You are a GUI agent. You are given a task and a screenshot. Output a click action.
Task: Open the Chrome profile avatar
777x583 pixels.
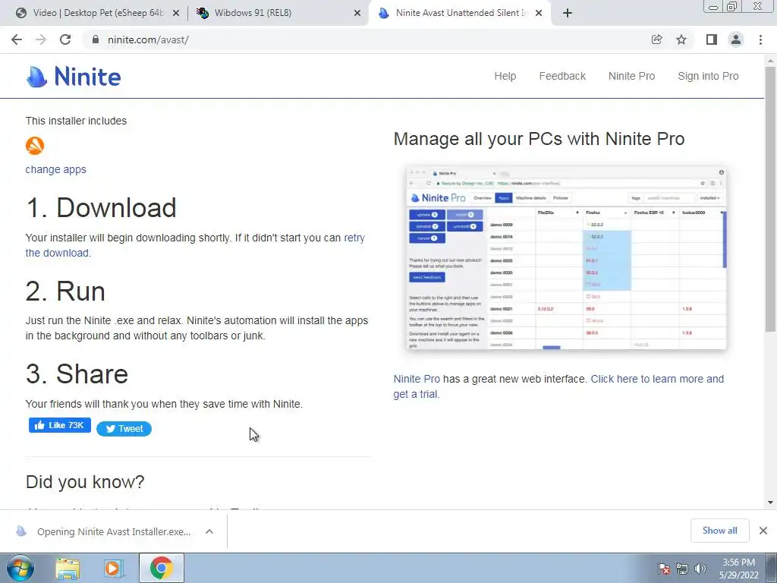[x=736, y=39]
